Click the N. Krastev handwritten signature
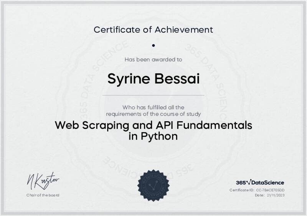 [43, 181]
